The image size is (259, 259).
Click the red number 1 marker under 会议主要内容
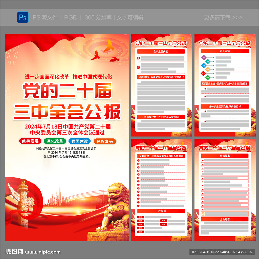(139, 58)
